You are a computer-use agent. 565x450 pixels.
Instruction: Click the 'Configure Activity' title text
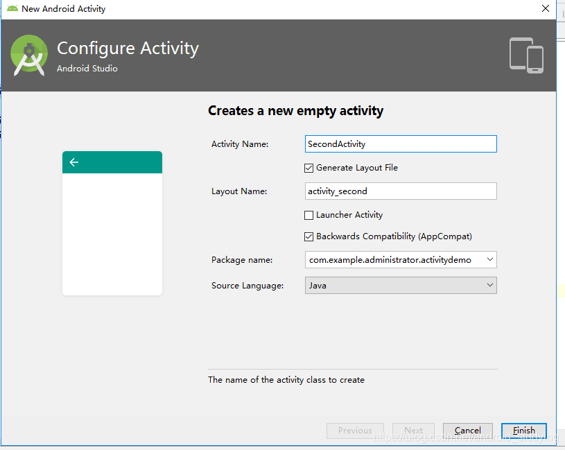click(128, 49)
